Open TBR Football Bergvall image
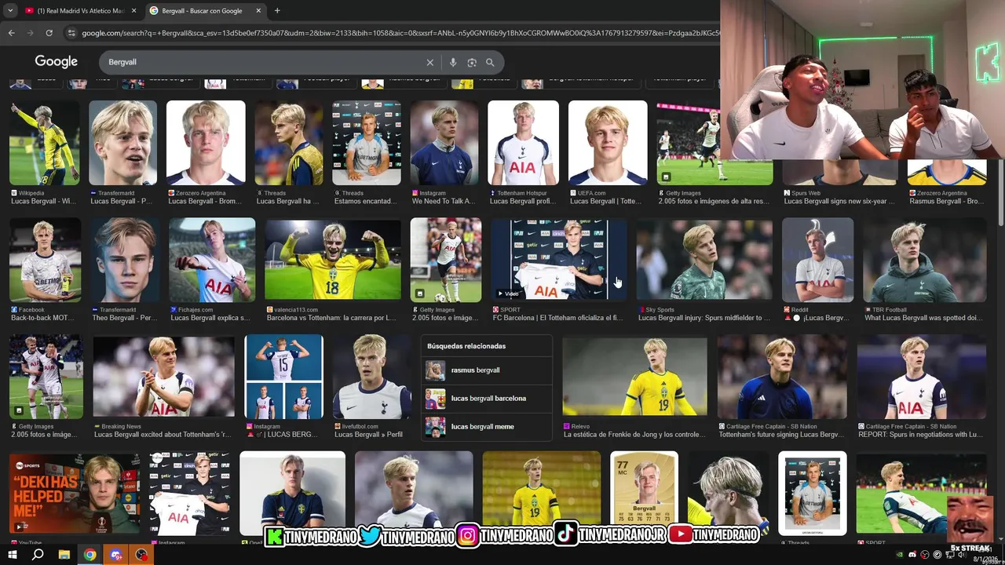This screenshot has height=565, width=1005. point(924,260)
